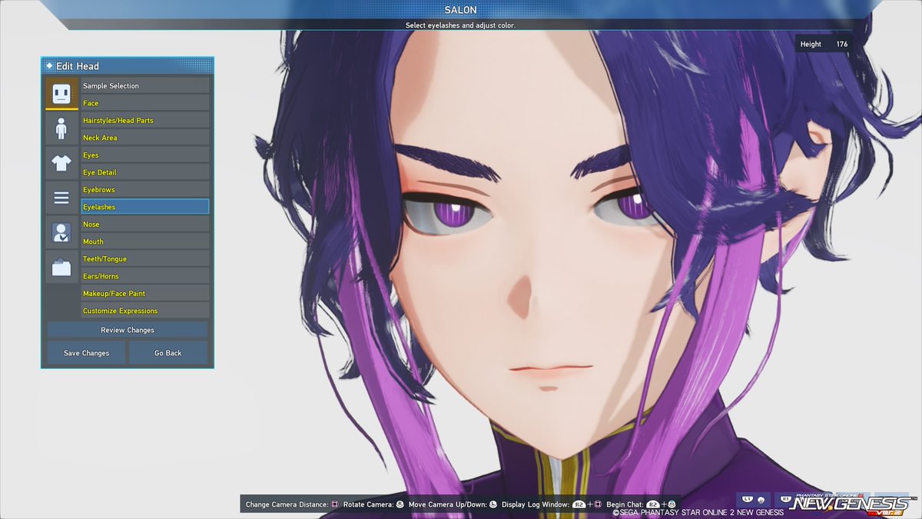The image size is (922, 519).
Task: Choose Sample Selection in Edit Head
Action: point(145,86)
